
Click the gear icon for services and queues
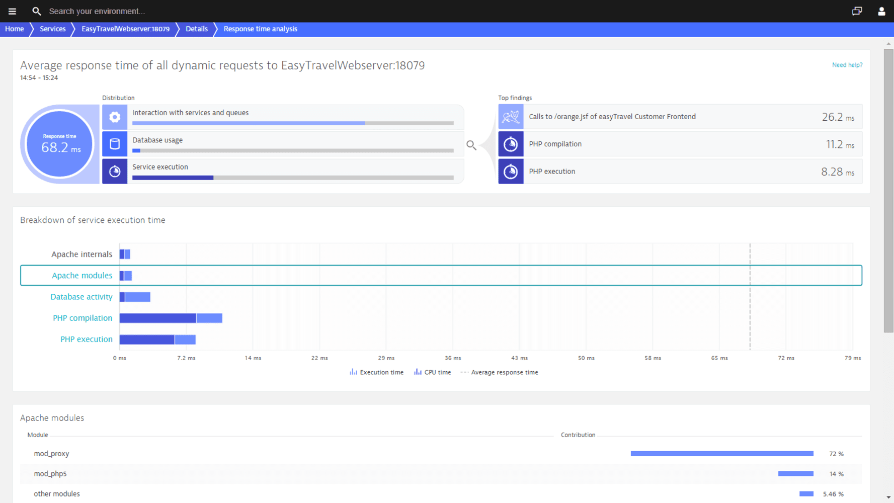pyautogui.click(x=115, y=117)
